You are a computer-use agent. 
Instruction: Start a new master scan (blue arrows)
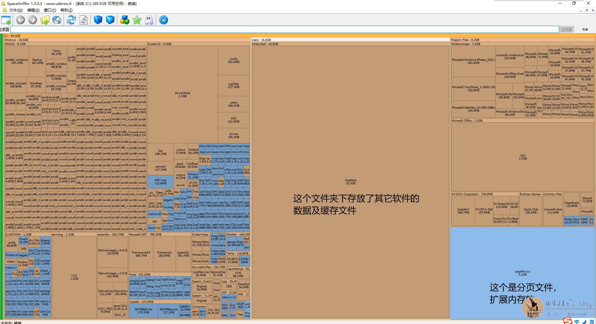[71, 20]
